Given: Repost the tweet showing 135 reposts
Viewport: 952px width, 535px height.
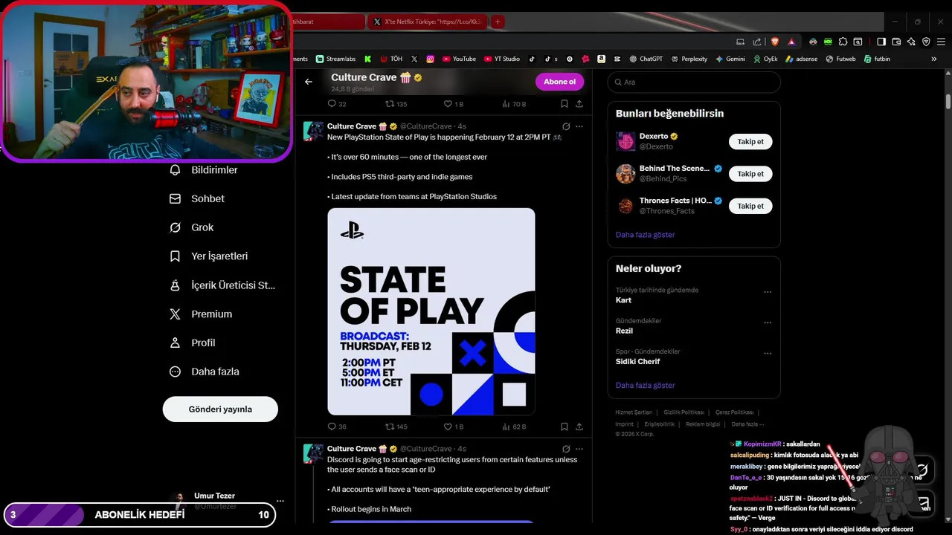Looking at the screenshot, I should (x=396, y=104).
